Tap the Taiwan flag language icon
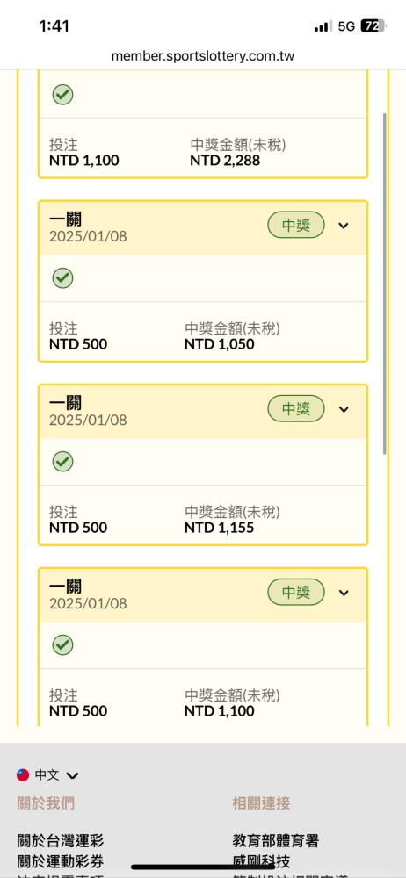This screenshot has width=406, height=878. pyautogui.click(x=23, y=775)
